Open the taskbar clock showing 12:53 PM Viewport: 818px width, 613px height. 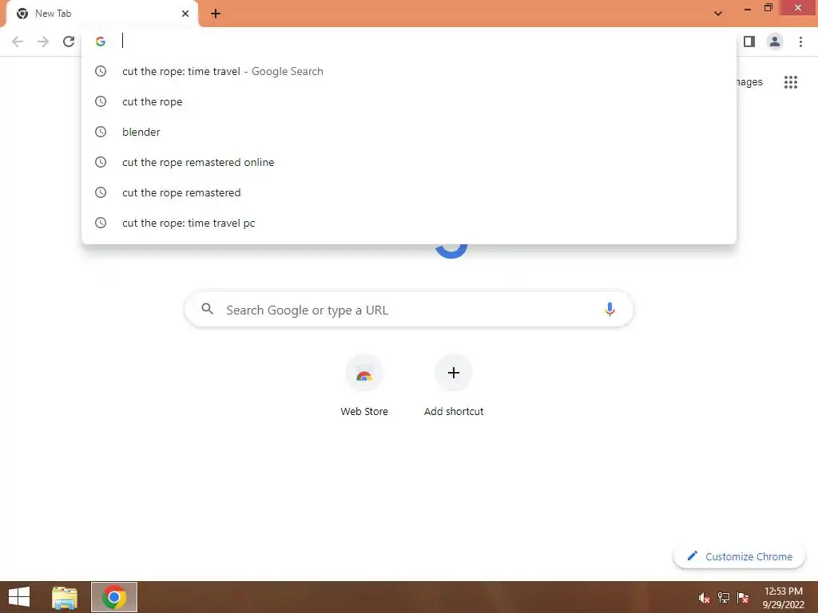tap(783, 597)
